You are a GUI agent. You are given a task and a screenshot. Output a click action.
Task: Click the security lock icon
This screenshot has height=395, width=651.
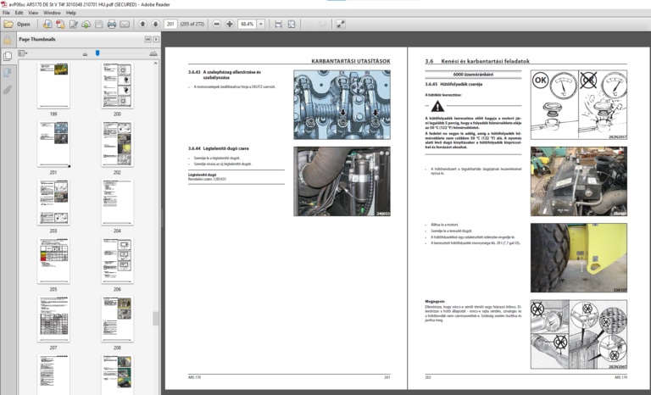click(8, 39)
